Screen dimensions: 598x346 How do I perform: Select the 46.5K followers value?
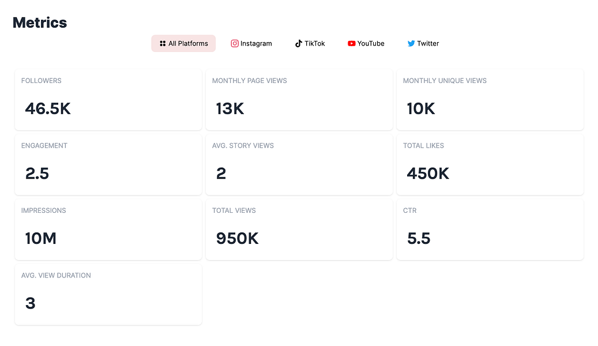pos(48,109)
